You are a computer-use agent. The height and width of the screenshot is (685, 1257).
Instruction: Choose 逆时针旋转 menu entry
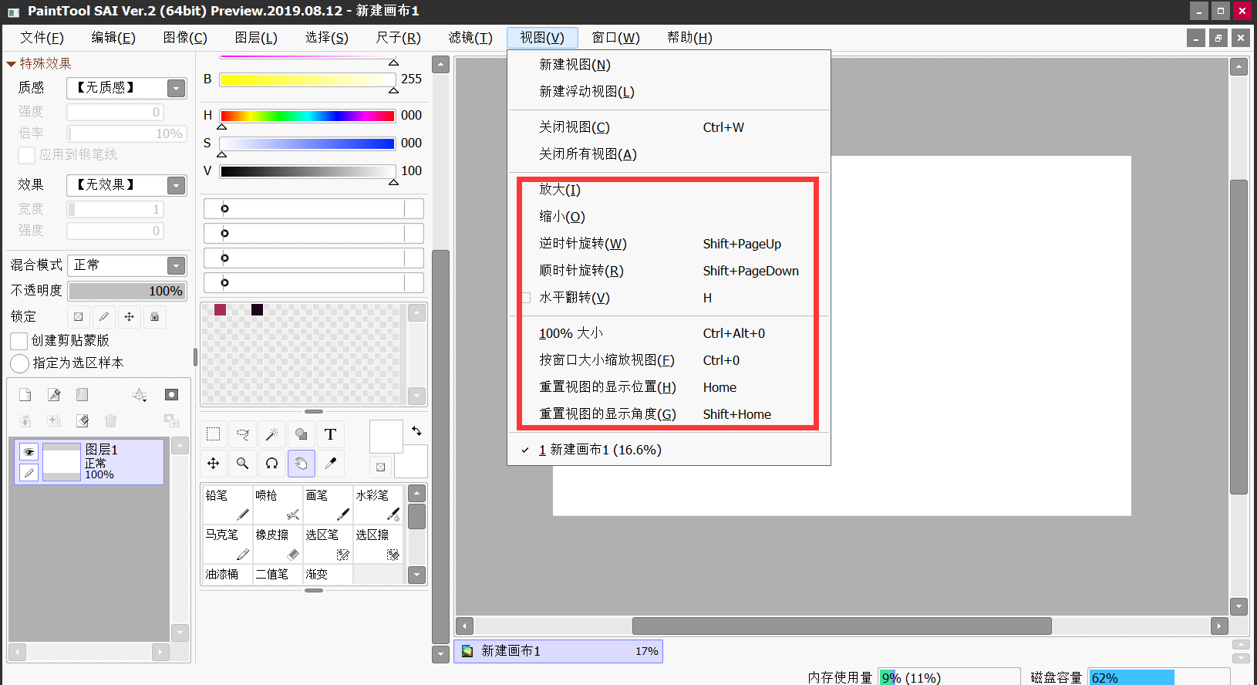click(x=669, y=244)
